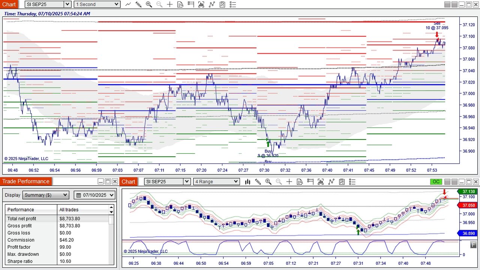
Task: Zoom out on the 4 Range chart
Action: click(x=279, y=181)
